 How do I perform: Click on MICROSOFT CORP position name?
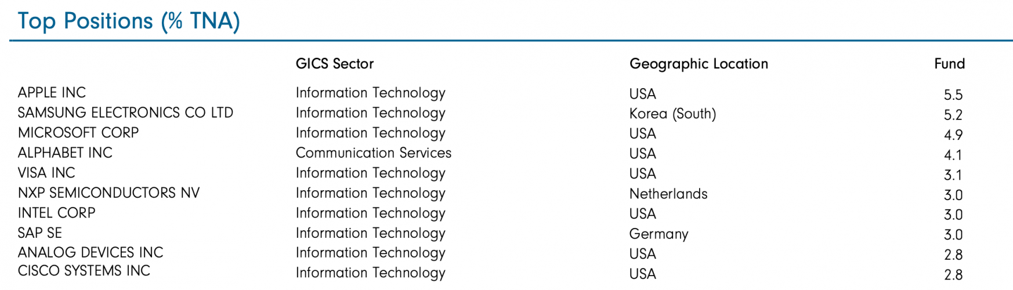(x=78, y=133)
